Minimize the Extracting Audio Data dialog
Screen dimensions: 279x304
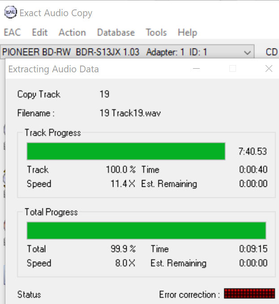click(196, 68)
